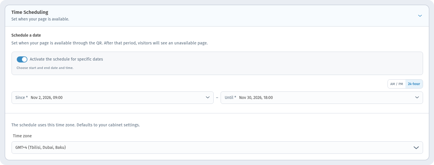Open the Since date picker arrow
The width and height of the screenshot is (434, 165).
point(208,97)
